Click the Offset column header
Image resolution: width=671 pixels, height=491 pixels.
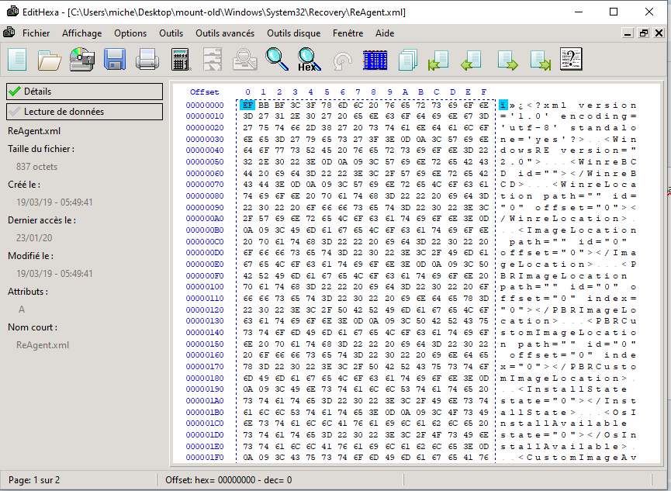(x=204, y=92)
